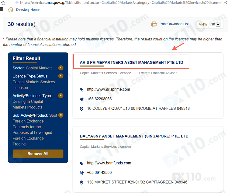Remove the Sector Capital Markets filter
This screenshot has width=228, height=193.
coord(61,68)
